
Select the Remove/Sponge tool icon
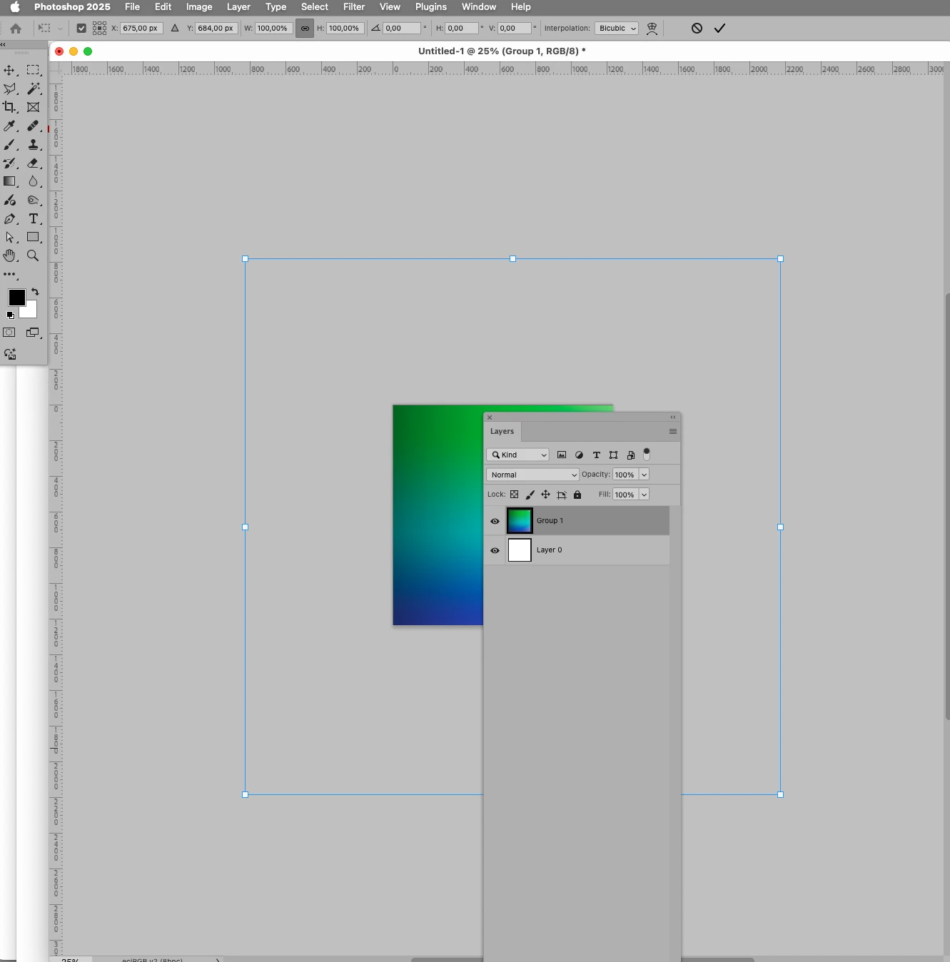click(33, 200)
